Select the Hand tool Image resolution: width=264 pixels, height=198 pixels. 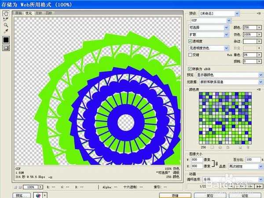click(x=6, y=13)
